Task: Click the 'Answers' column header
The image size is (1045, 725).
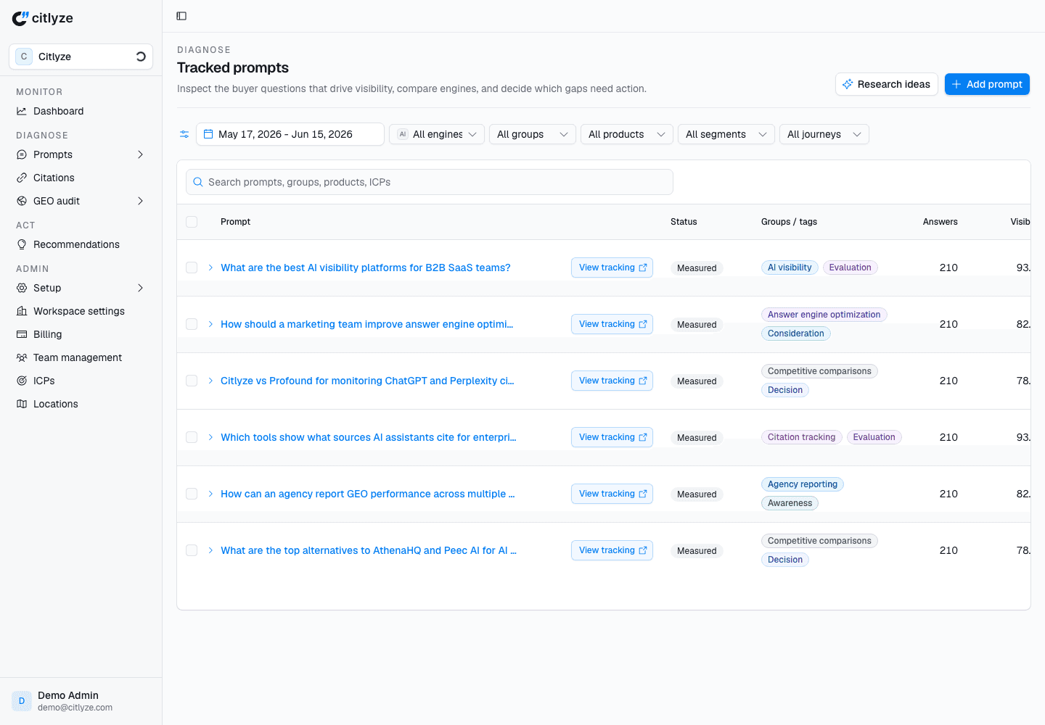Action: [940, 222]
